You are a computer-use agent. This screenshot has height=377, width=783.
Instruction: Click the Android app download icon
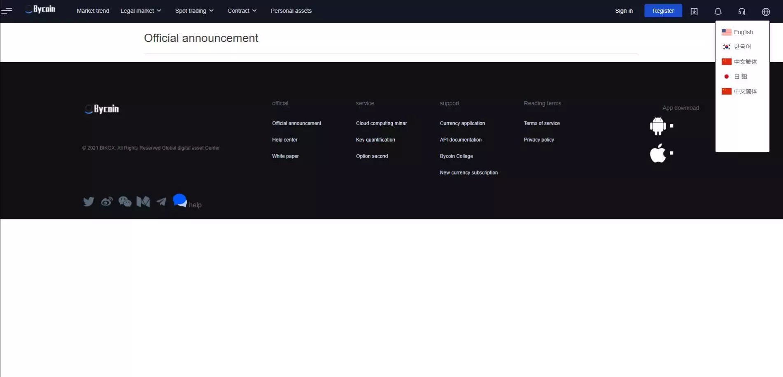click(x=657, y=126)
